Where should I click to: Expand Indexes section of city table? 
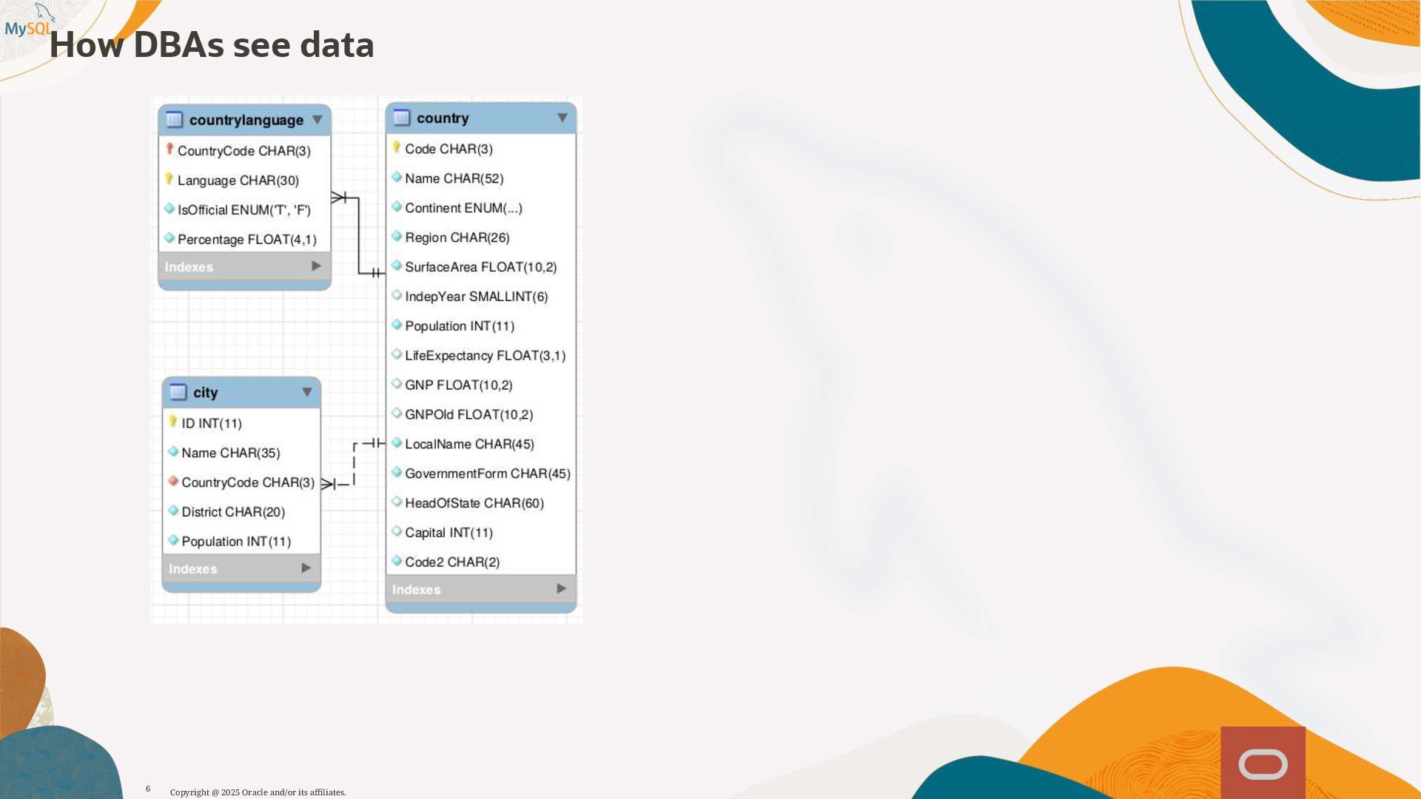click(306, 568)
